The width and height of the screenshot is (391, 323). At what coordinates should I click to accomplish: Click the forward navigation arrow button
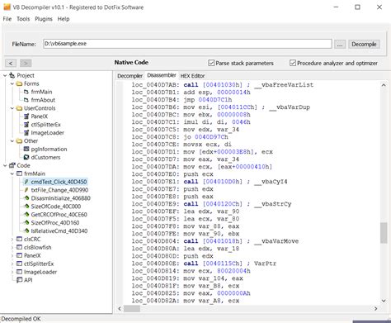tap(26, 63)
